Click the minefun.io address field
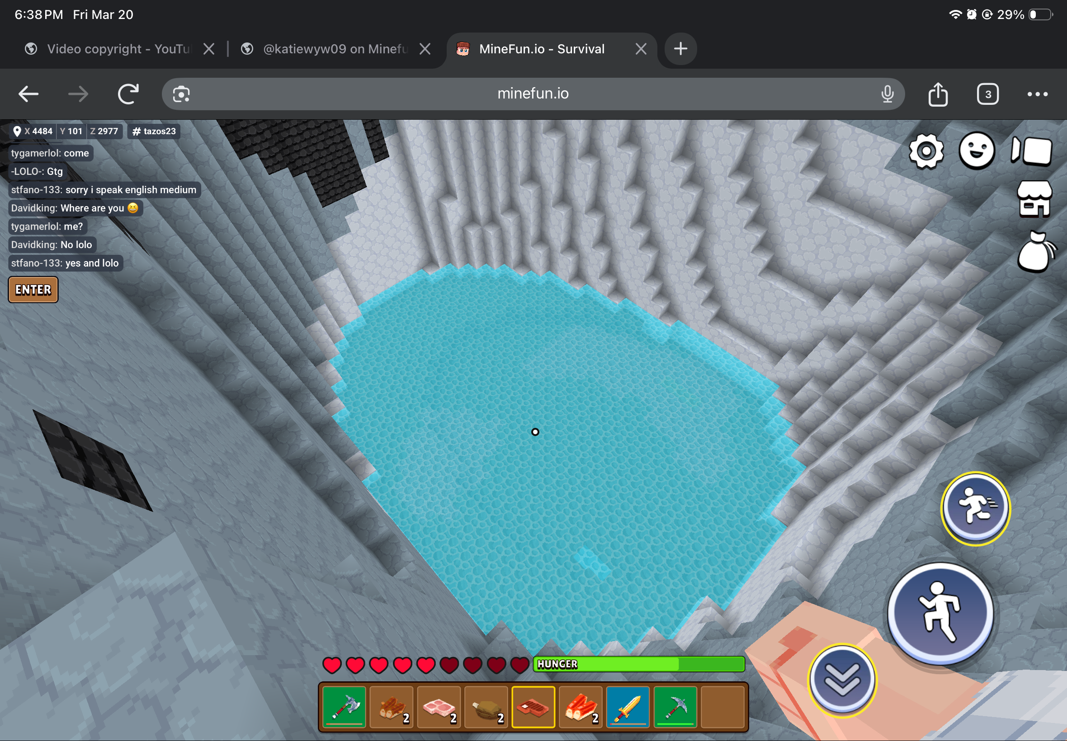This screenshot has width=1067, height=741. tap(532, 94)
